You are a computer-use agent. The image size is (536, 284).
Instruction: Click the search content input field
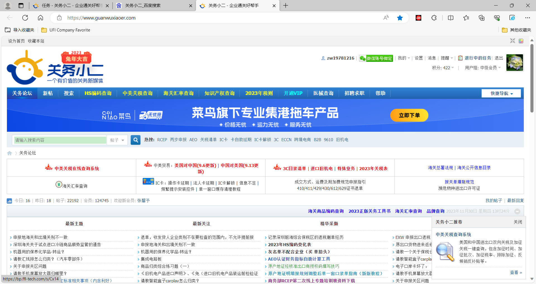(60, 140)
